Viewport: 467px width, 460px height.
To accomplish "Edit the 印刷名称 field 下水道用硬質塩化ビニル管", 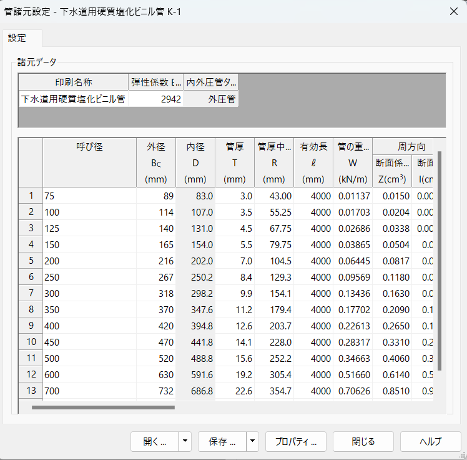I will coord(73,99).
